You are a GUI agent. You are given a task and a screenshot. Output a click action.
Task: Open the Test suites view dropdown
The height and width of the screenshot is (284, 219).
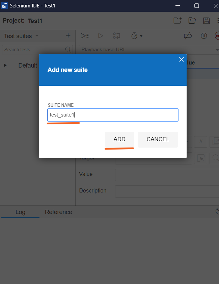click(37, 36)
